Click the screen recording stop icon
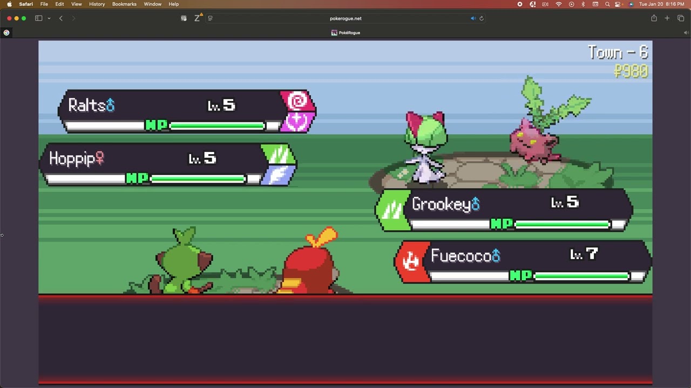The image size is (691, 388). (x=520, y=4)
